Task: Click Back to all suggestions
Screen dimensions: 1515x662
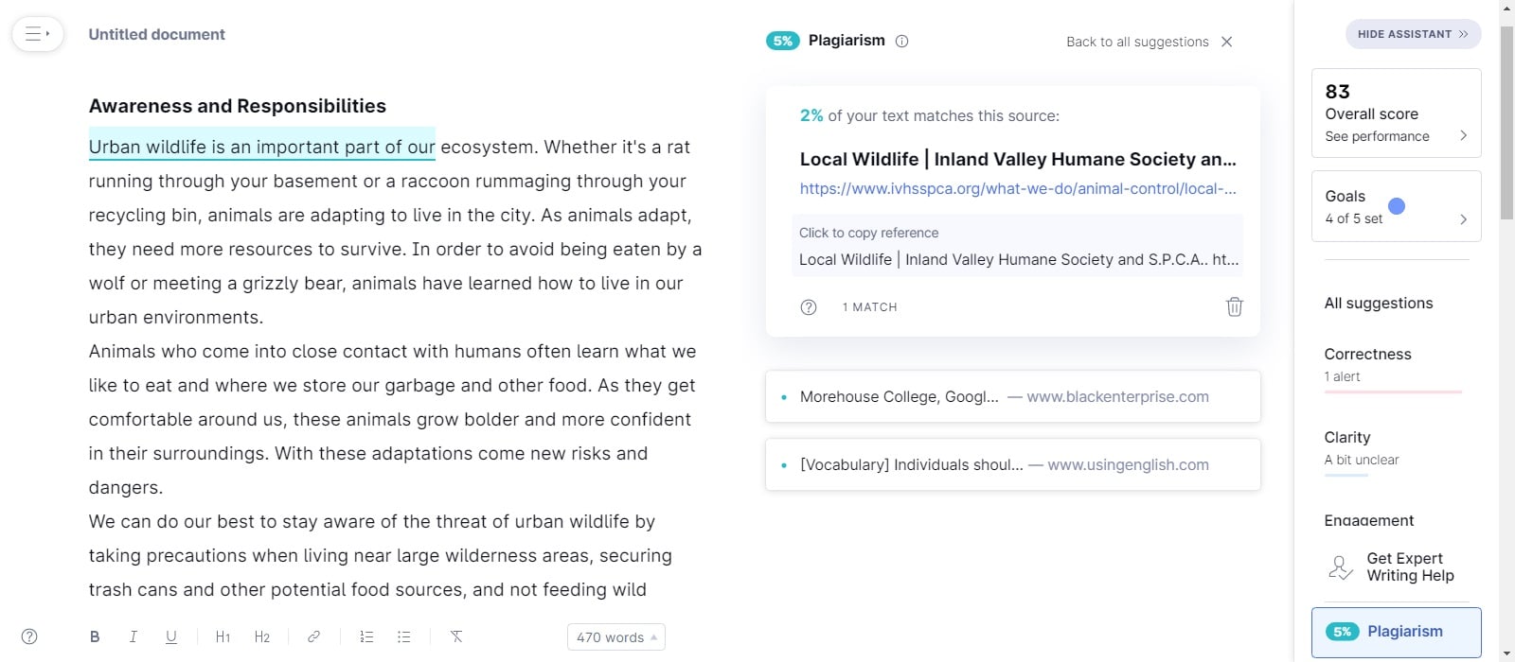Action: [1137, 42]
